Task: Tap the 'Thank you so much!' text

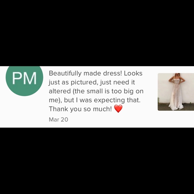Action: click(80, 109)
